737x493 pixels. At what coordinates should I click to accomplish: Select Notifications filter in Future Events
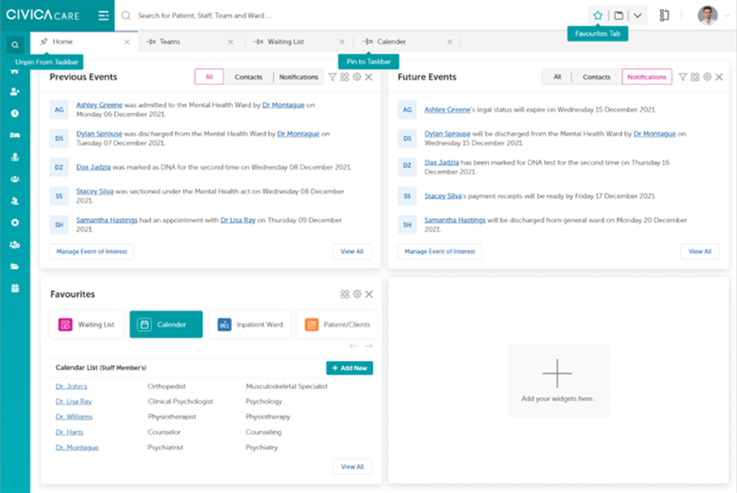[x=647, y=77]
